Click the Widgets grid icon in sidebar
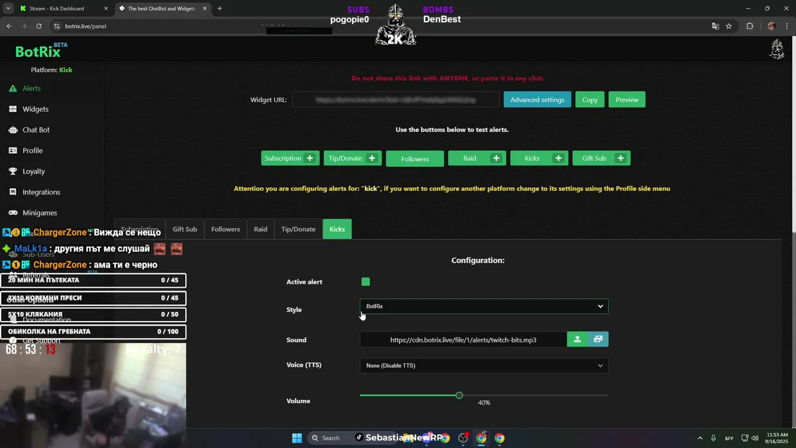The image size is (796, 448). tap(12, 109)
